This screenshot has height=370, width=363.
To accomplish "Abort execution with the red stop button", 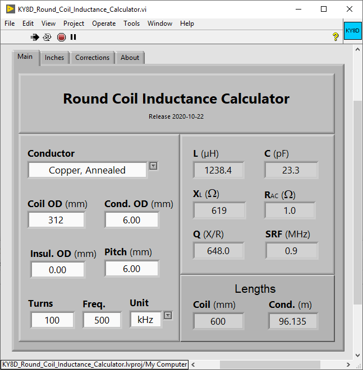I will pos(61,38).
